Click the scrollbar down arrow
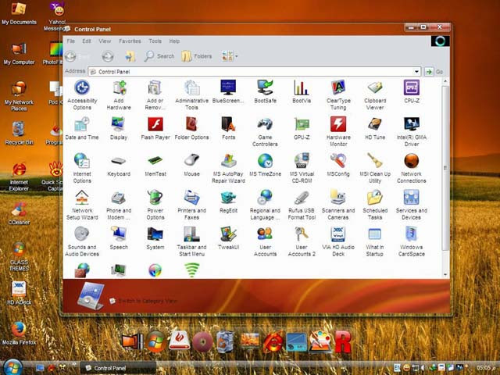Screen dimensions: 500x375 (445, 274)
